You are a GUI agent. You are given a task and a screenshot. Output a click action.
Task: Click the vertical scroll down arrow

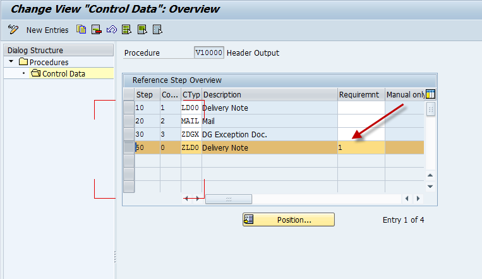click(430, 187)
